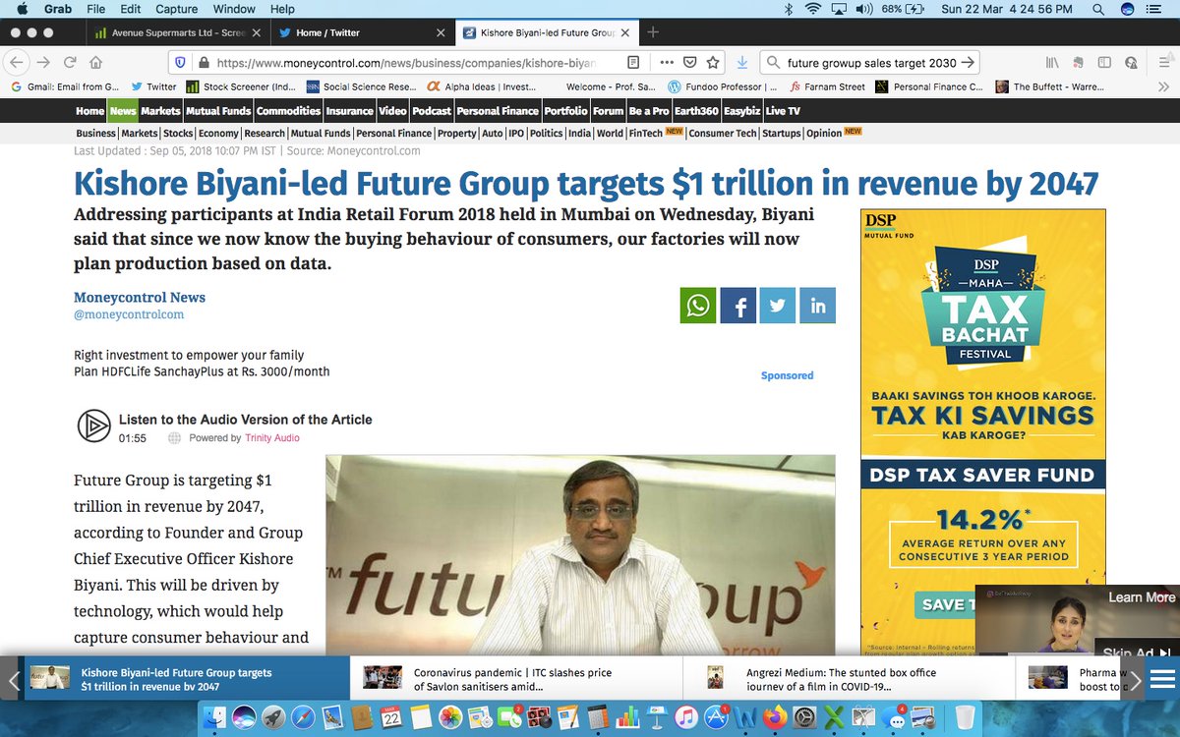
Task: Toggle reader view in address bar
Action: tap(634, 62)
